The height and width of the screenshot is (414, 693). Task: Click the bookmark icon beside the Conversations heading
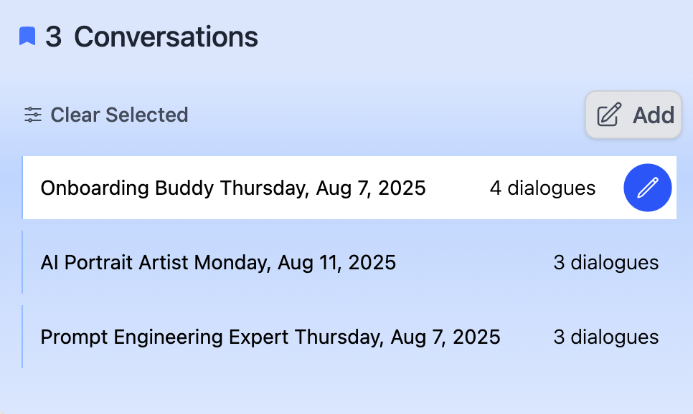[27, 36]
